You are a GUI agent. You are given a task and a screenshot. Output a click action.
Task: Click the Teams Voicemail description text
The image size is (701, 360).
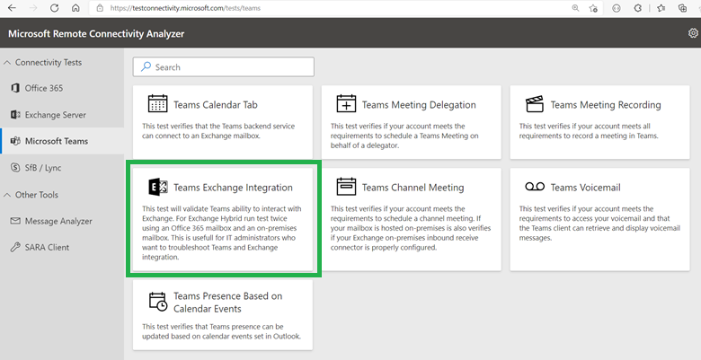tap(599, 224)
